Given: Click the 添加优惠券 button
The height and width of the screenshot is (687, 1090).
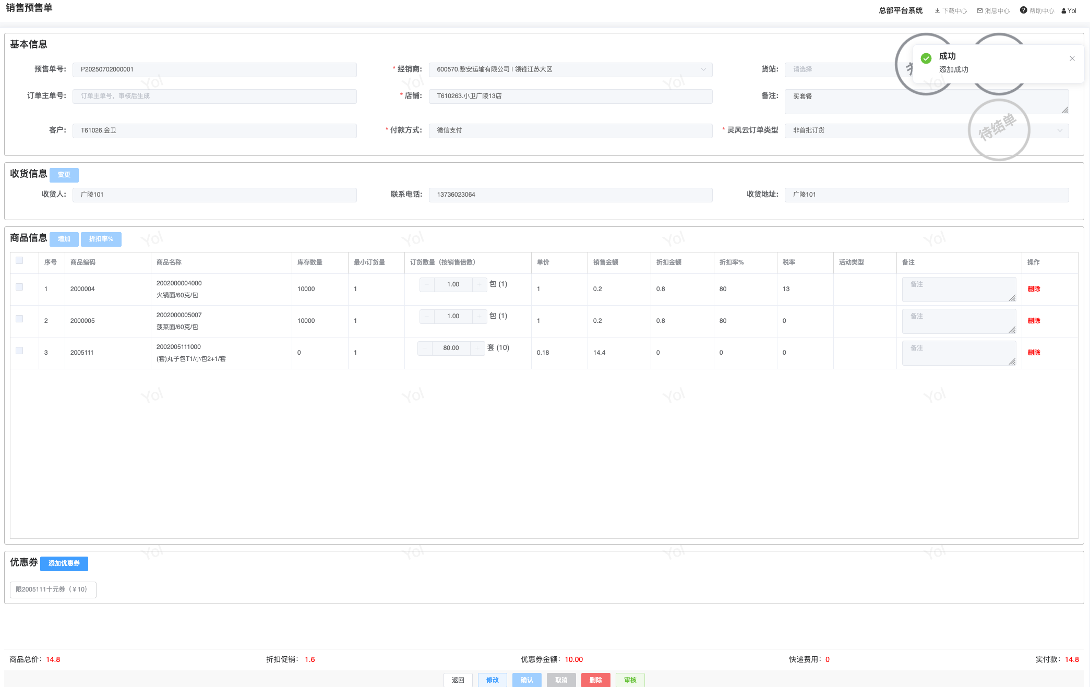Looking at the screenshot, I should point(64,563).
